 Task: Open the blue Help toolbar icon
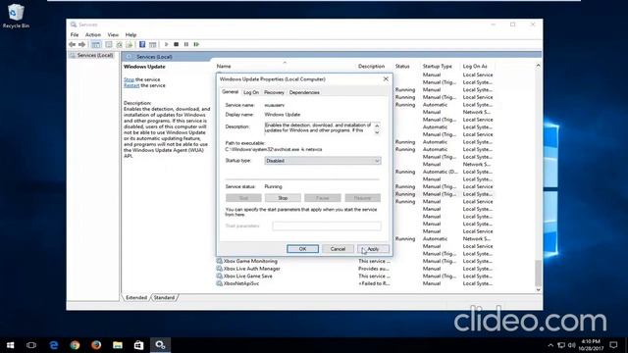142,44
